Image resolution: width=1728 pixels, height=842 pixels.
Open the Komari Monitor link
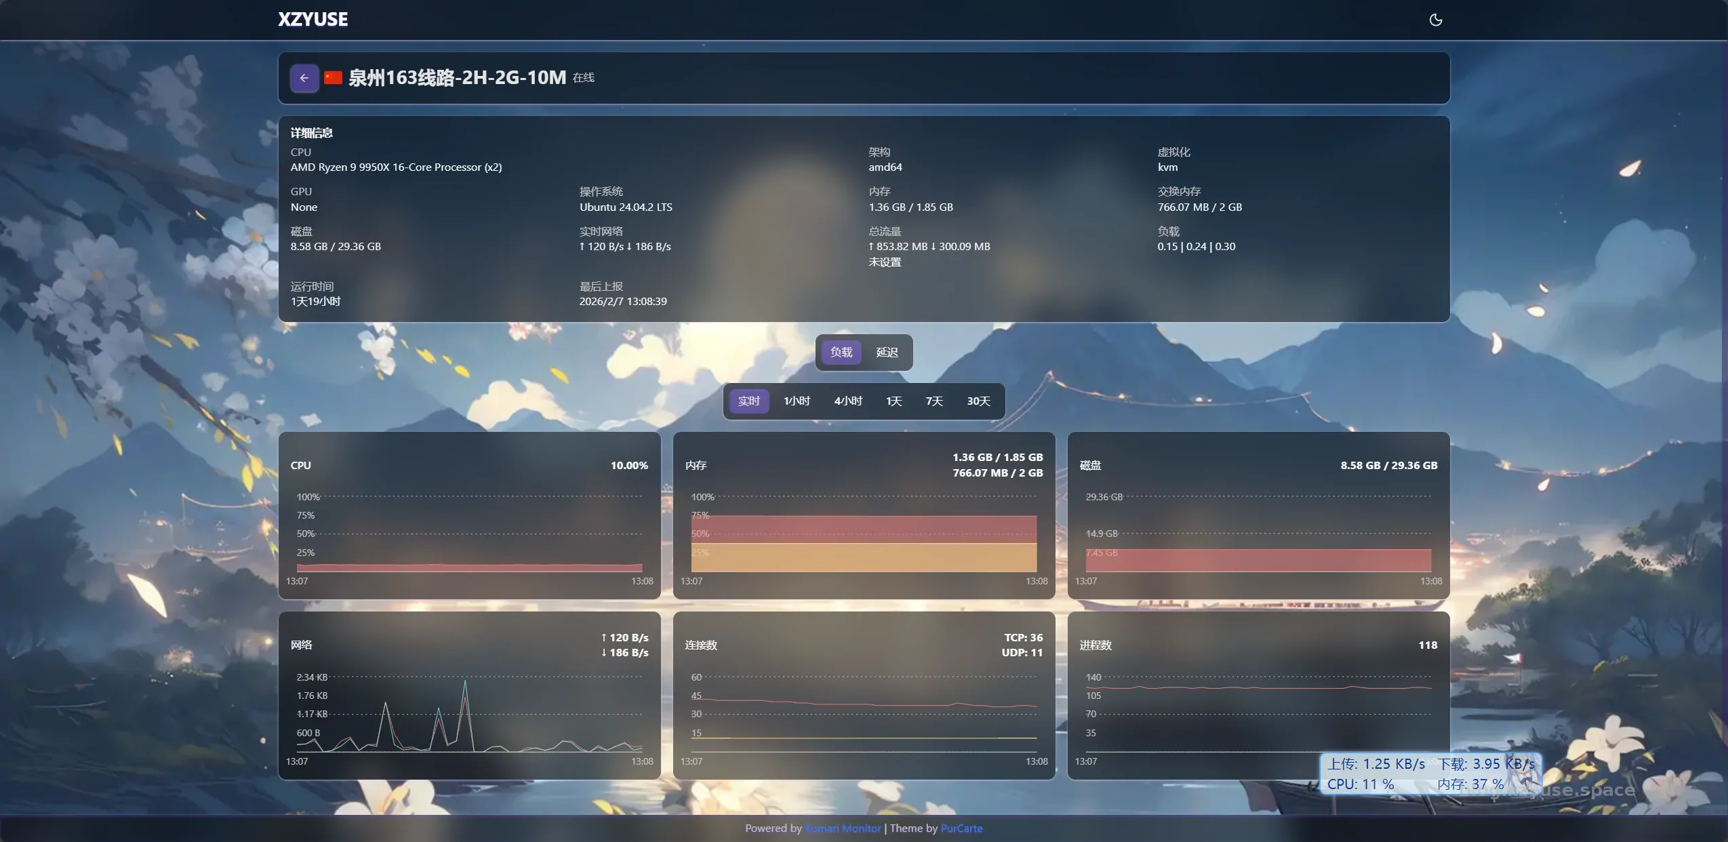pyautogui.click(x=843, y=828)
